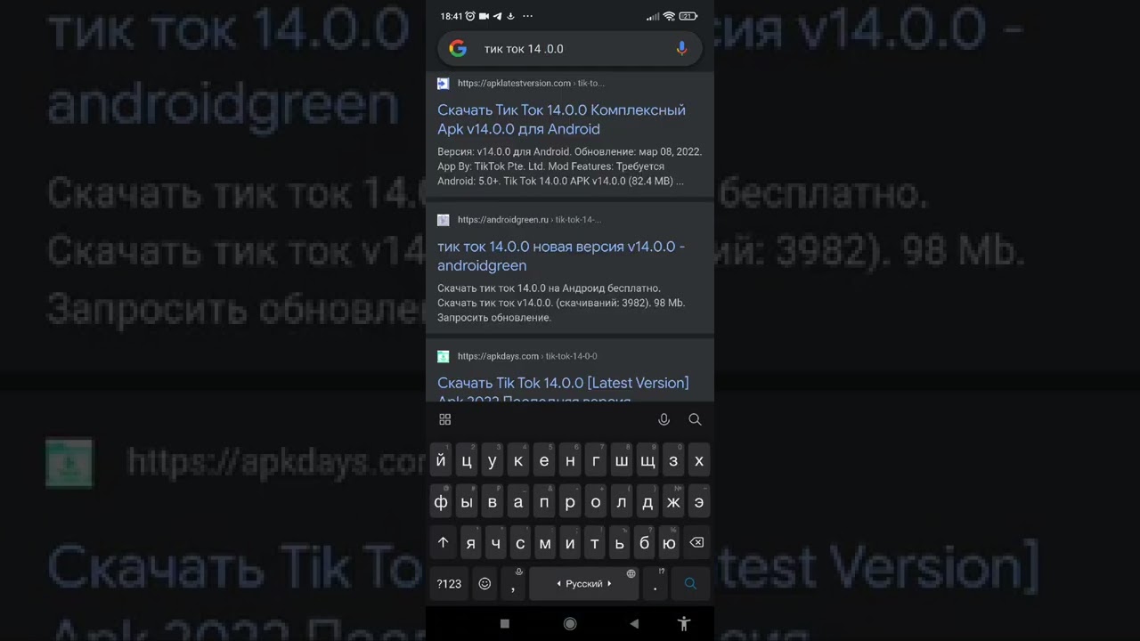Tap the п key
The width and height of the screenshot is (1140, 641).
544,502
